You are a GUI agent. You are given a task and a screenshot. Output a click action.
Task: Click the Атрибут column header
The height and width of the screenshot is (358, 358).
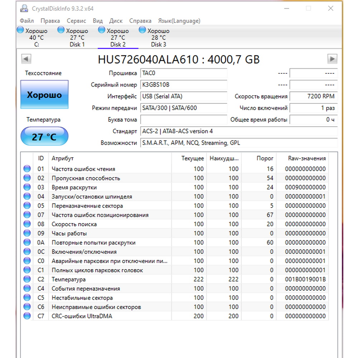coord(110,158)
